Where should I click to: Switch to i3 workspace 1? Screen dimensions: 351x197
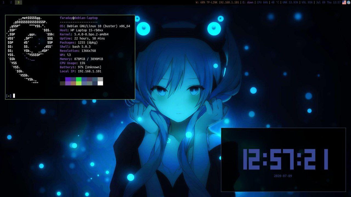click(x=4, y=2)
